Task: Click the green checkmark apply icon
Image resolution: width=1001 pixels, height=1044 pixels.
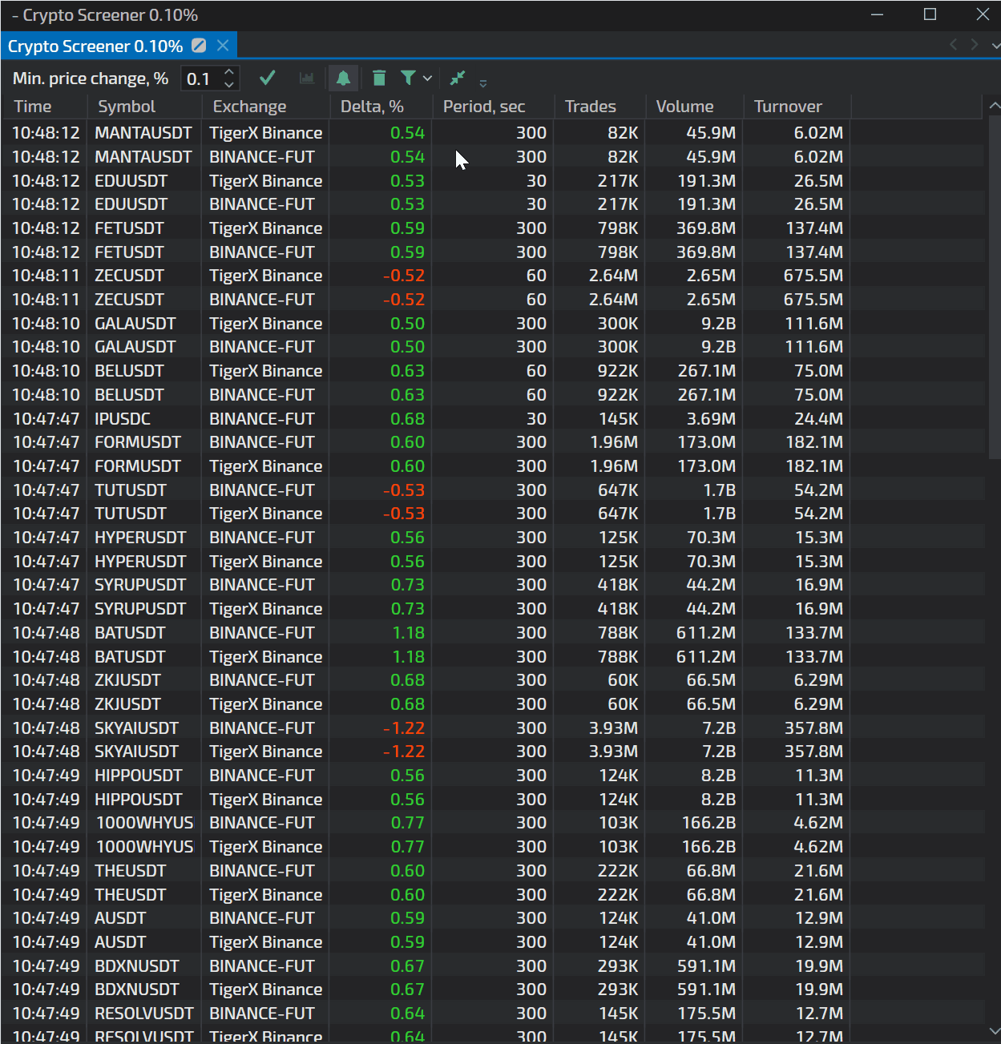Action: point(268,78)
